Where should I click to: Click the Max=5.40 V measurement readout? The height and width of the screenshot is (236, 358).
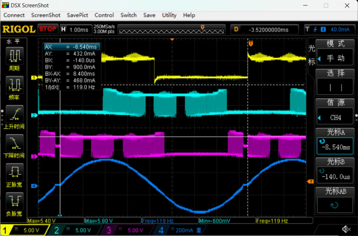pyautogui.click(x=41, y=221)
